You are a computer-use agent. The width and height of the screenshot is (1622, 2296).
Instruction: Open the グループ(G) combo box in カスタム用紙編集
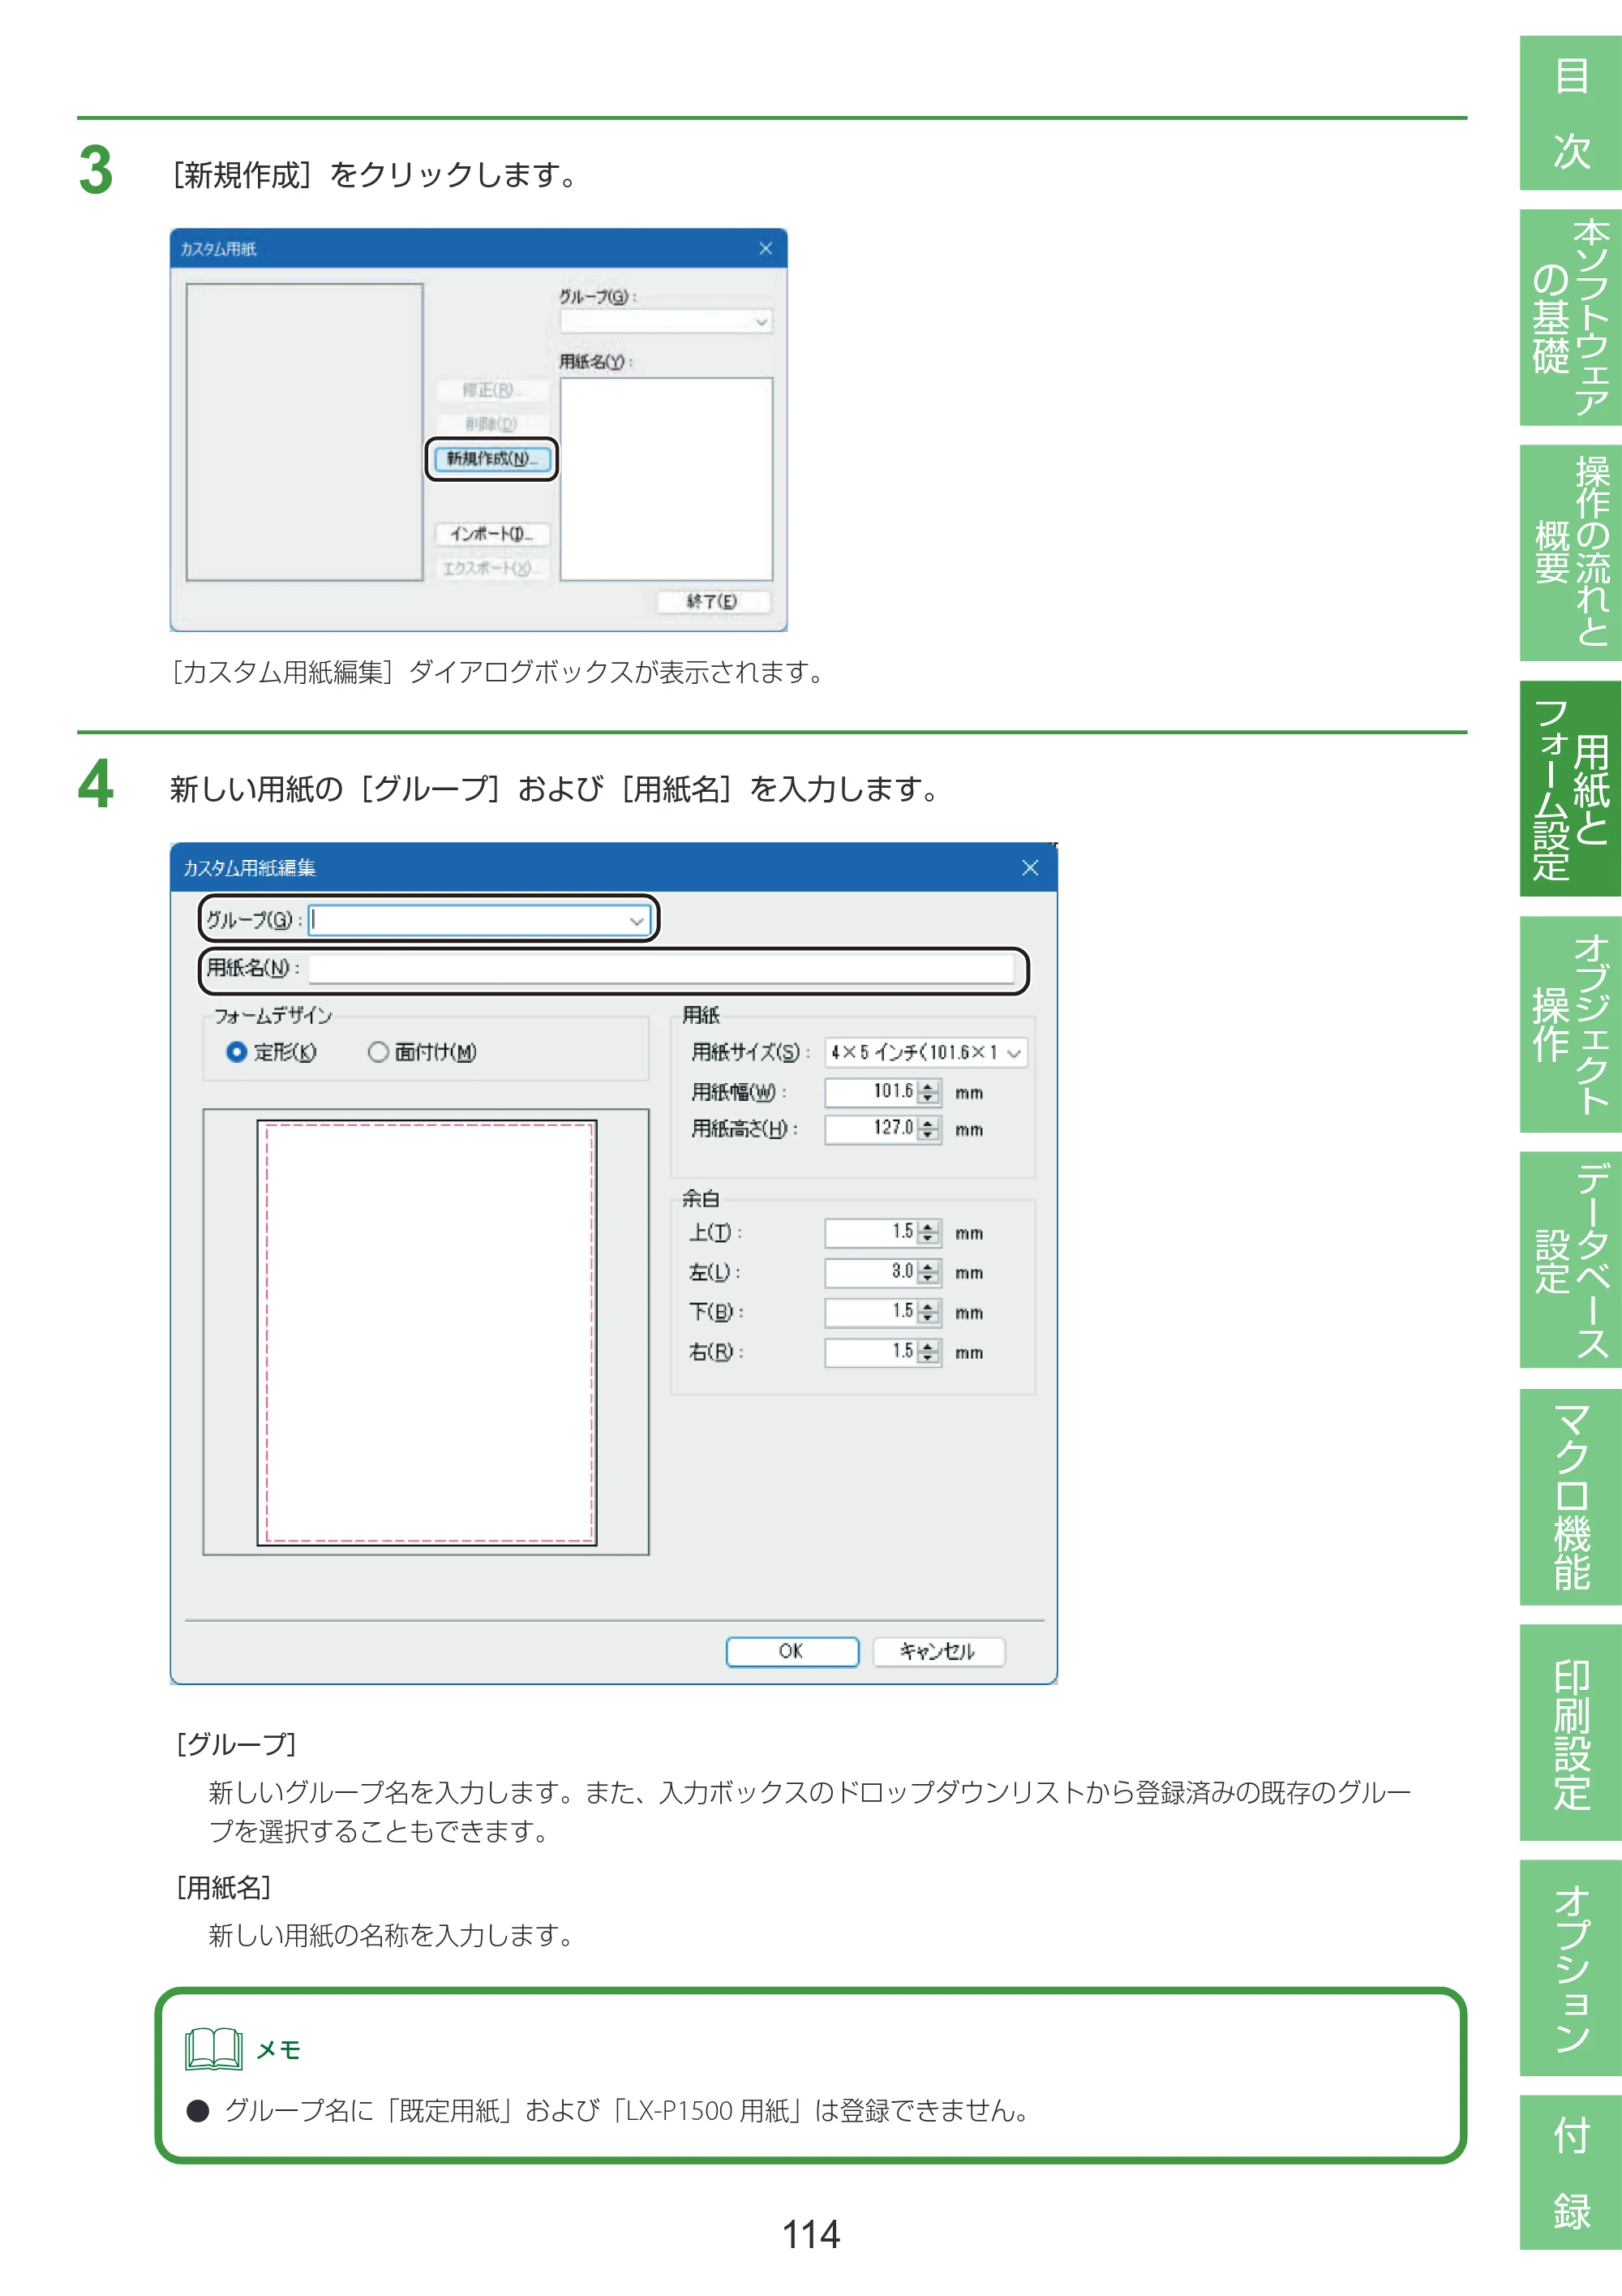479,920
